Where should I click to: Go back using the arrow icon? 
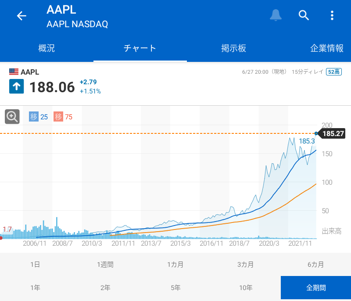point(21,16)
